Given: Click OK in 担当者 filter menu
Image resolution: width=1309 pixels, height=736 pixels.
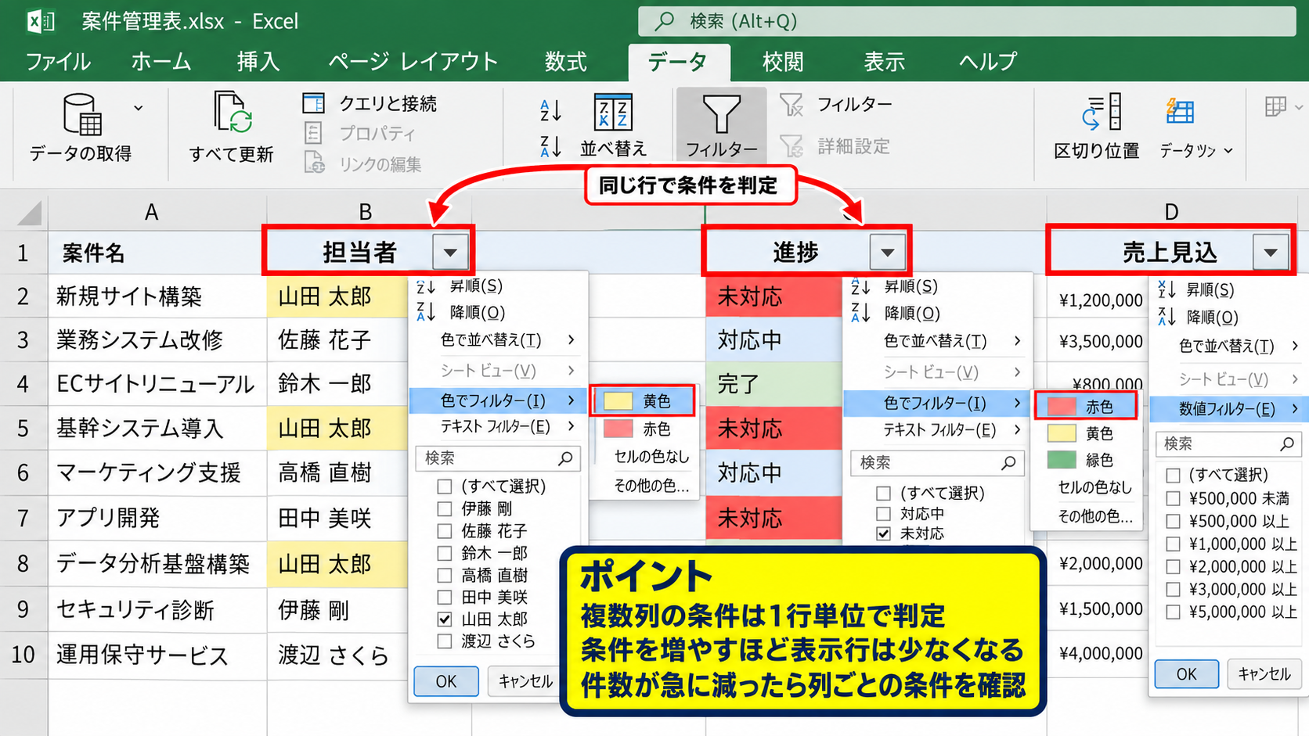Looking at the screenshot, I should [x=446, y=681].
